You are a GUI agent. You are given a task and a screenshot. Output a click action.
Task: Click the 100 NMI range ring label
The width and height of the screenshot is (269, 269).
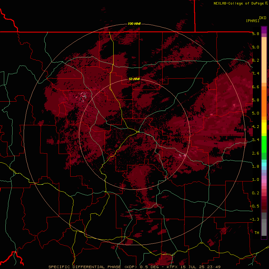[x=134, y=24]
